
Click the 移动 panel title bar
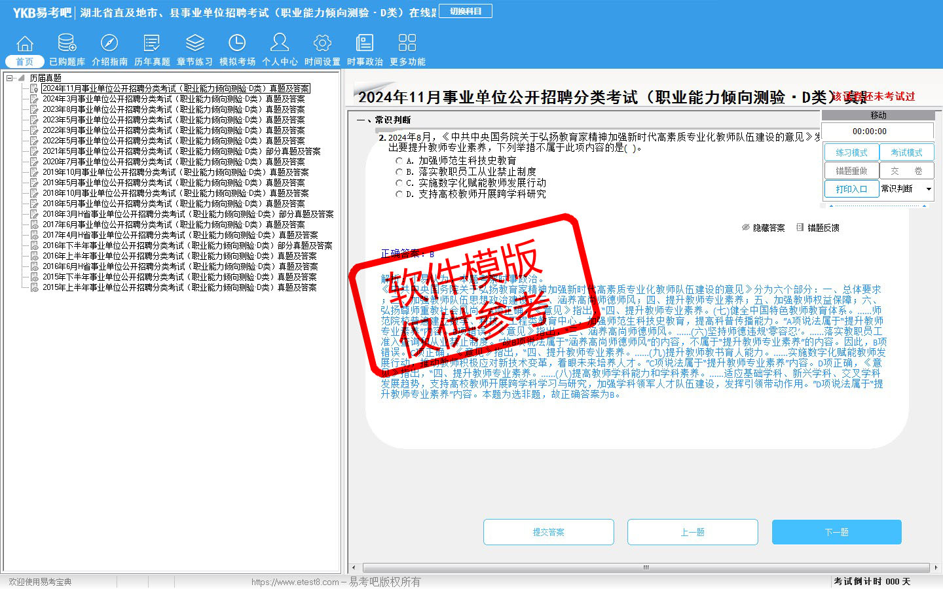878,115
